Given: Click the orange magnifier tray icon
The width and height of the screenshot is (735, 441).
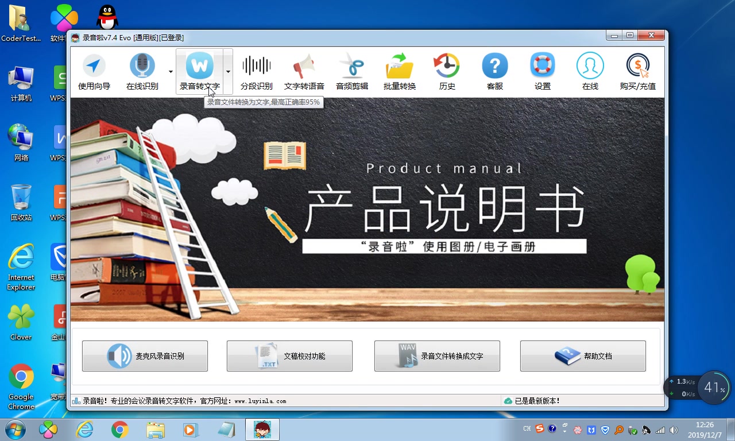Looking at the screenshot, I should pyautogui.click(x=619, y=430).
